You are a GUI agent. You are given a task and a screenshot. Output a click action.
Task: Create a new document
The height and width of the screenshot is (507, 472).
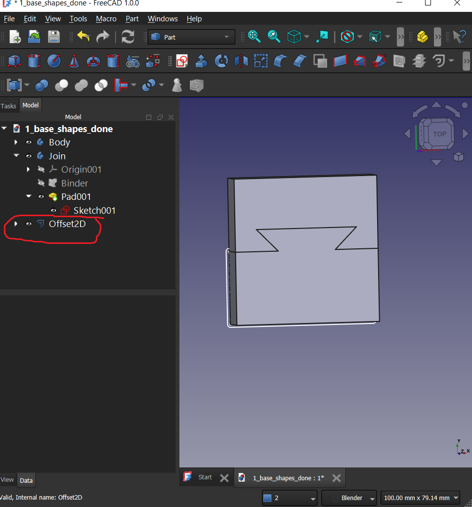[x=15, y=37]
